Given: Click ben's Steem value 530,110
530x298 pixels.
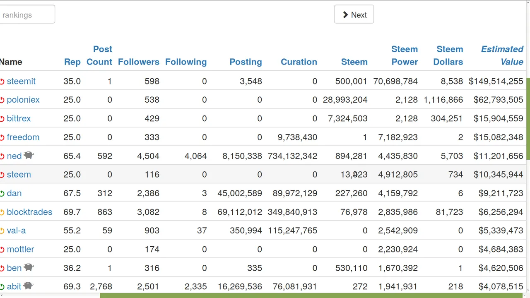Looking at the screenshot, I should click(352, 268).
